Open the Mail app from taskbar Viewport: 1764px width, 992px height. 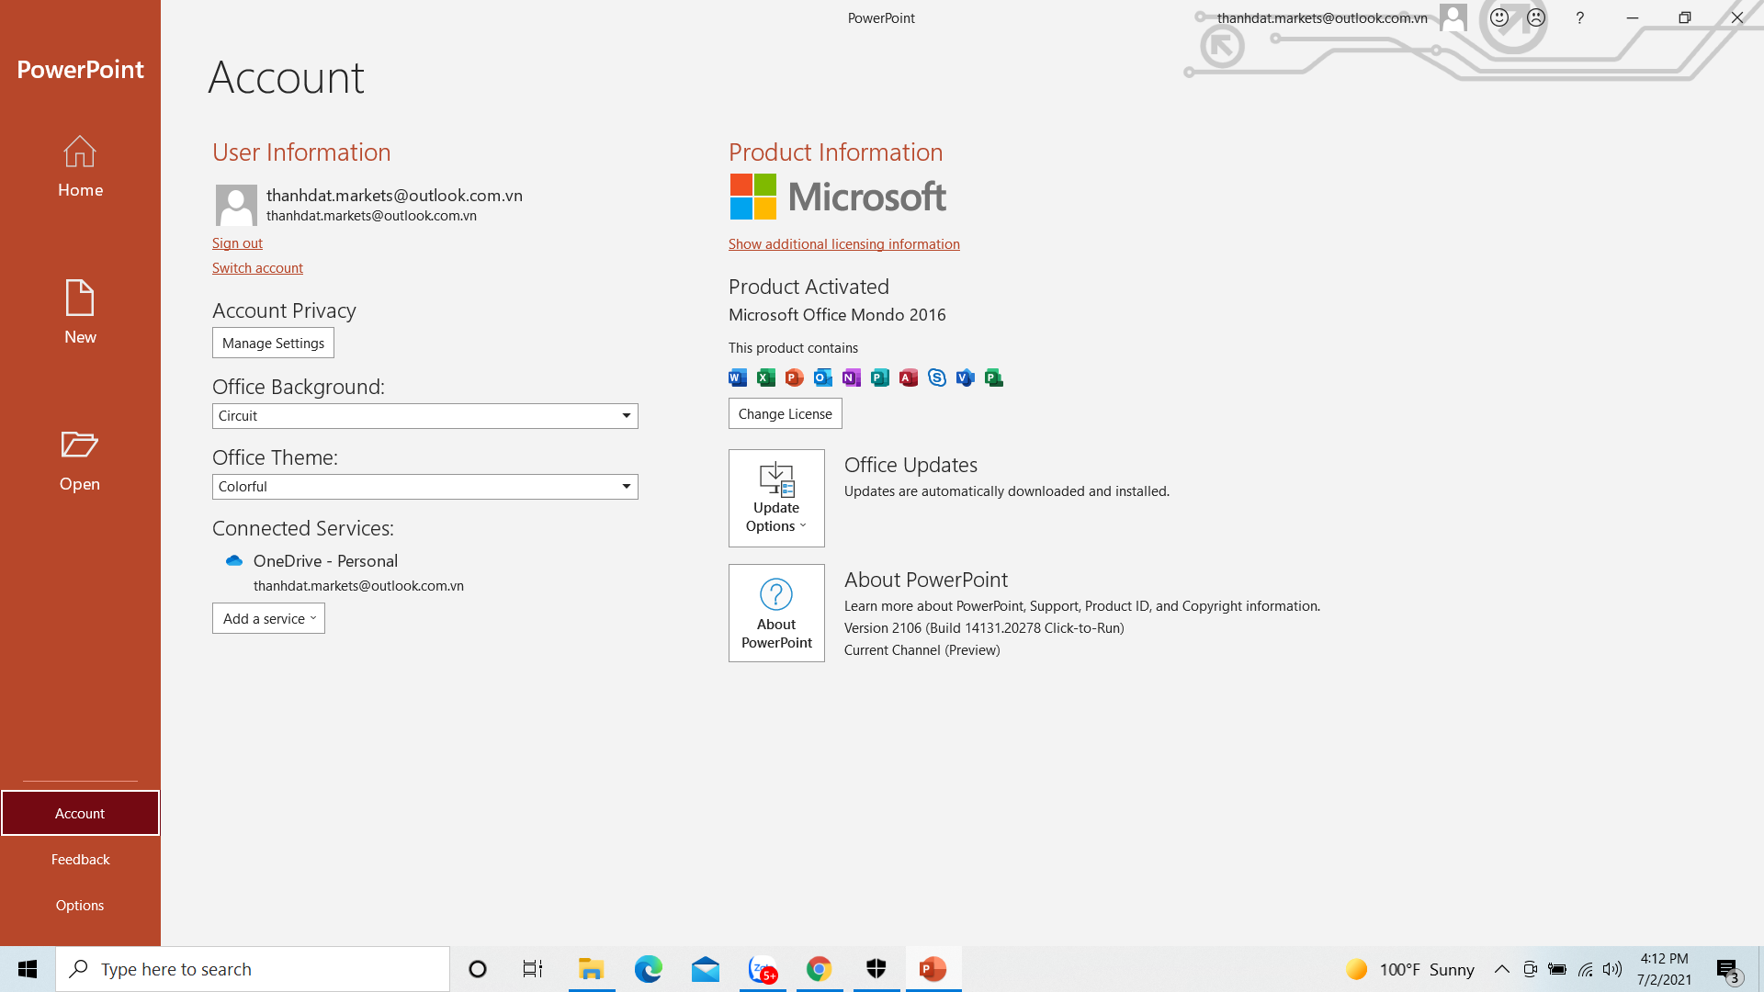pos(706,969)
